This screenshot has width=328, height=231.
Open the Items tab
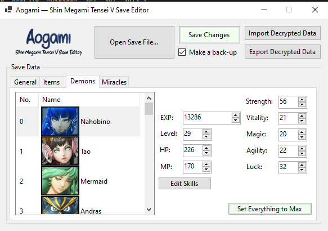(51, 82)
